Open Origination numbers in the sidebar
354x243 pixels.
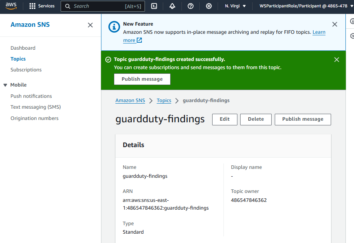pos(35,118)
